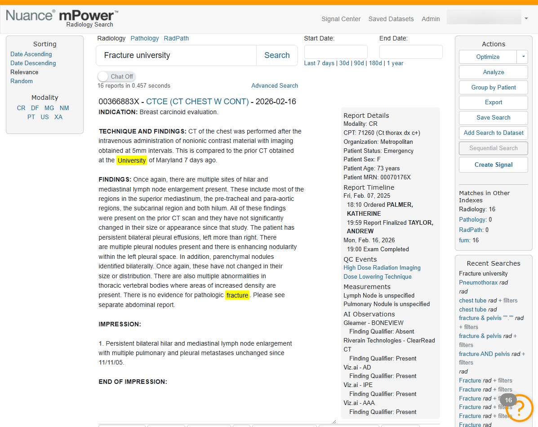Filter by MG modality
The height and width of the screenshot is (427, 538).
[49, 108]
